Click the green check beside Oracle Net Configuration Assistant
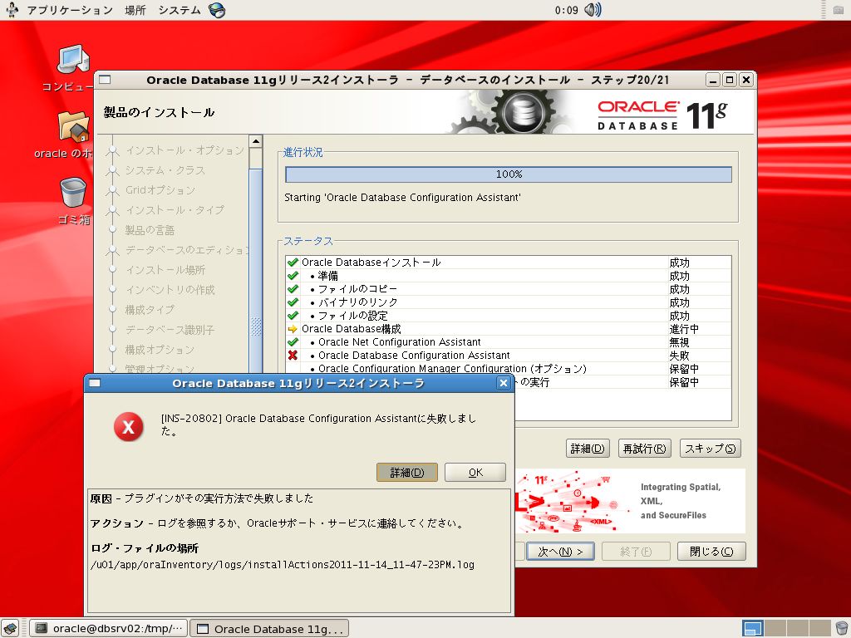The height and width of the screenshot is (638, 851). (x=293, y=341)
